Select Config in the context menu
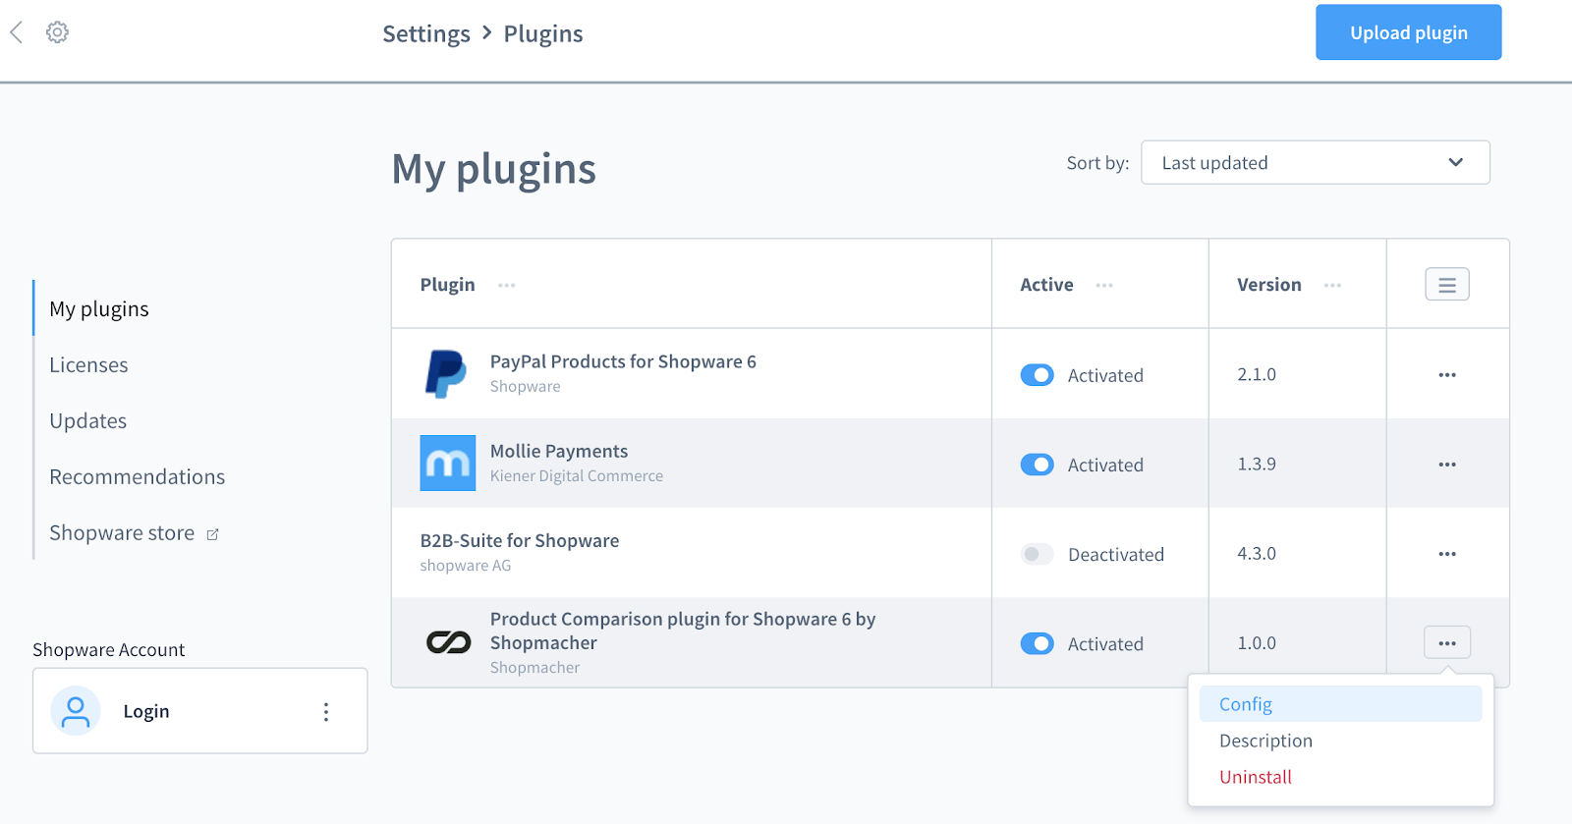The height and width of the screenshot is (824, 1572). point(1340,704)
